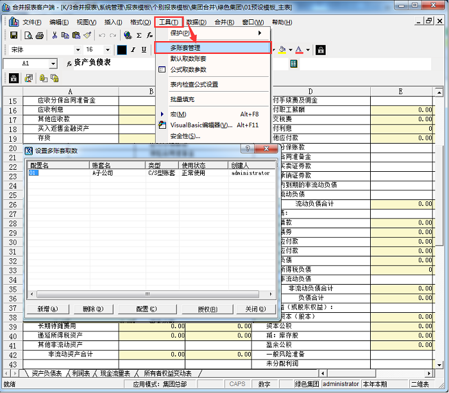
Task: Click the Format Painter brush icon
Action: click(87, 35)
